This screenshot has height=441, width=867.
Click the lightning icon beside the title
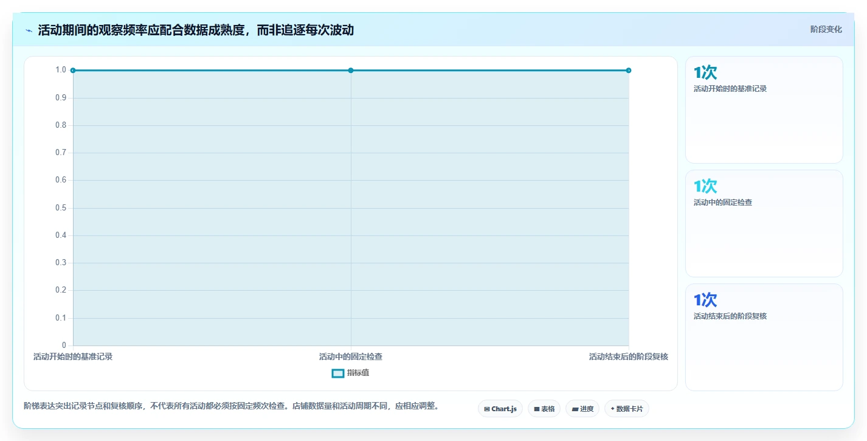pos(29,30)
